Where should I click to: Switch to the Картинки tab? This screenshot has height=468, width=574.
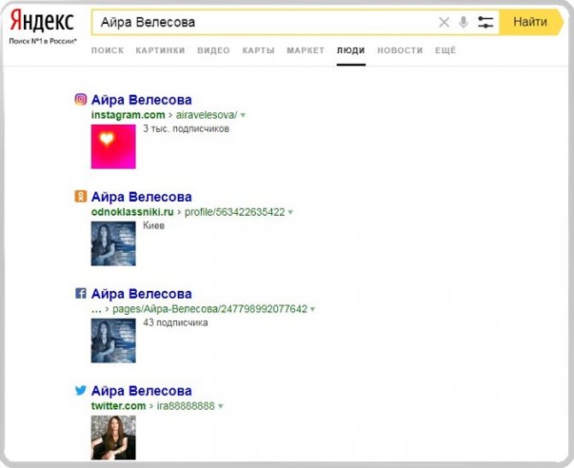(160, 50)
